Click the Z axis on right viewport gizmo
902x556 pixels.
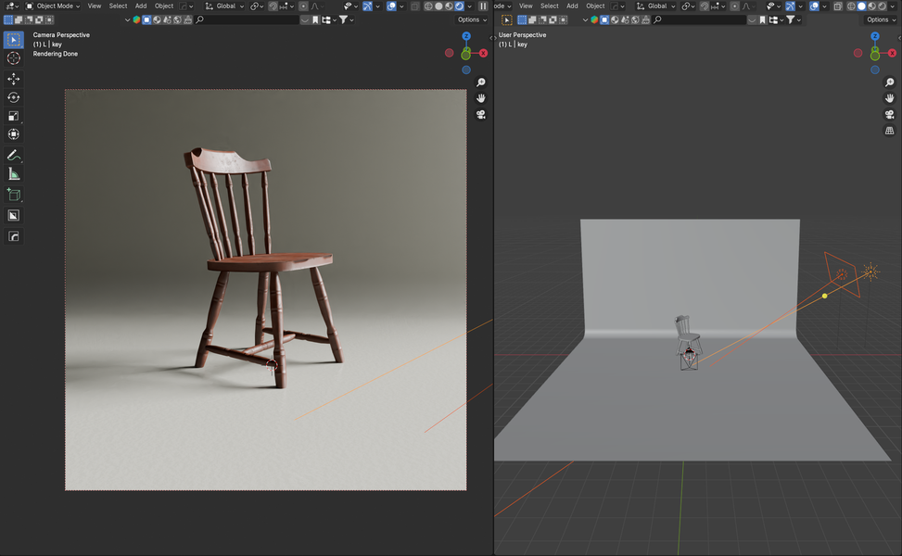[875, 36]
